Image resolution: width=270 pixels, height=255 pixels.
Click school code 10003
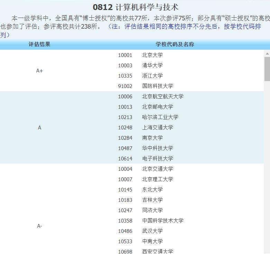[125, 66]
